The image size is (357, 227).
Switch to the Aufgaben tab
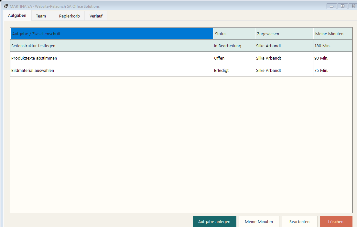[17, 16]
